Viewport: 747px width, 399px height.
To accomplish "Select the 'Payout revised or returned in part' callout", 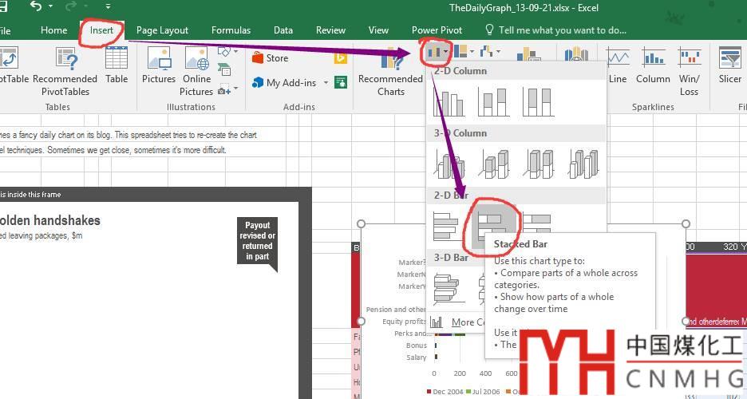I will [x=257, y=242].
